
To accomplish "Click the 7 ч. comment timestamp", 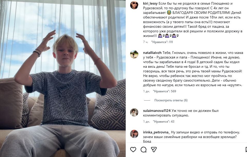I will tap(146, 42).
